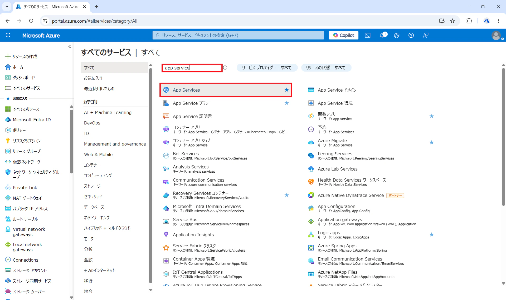Click the Service Bus icon
506x300 pixels.
pyautogui.click(x=166, y=222)
